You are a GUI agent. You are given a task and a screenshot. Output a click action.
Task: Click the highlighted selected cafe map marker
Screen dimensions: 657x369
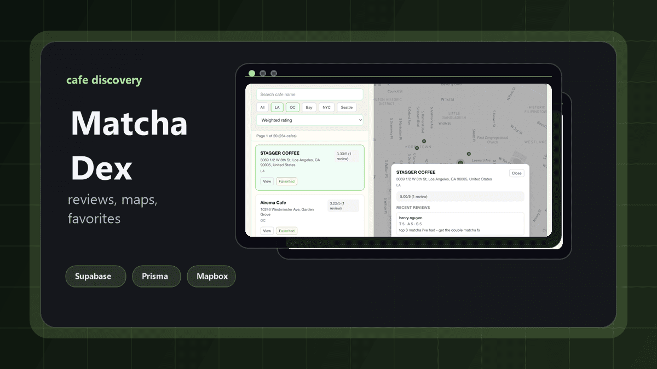460,162
